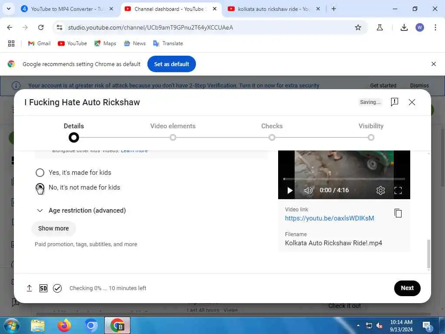Viewport: 445px width, 334px height.
Task: Click the taskbar volume icon
Action: point(379,326)
